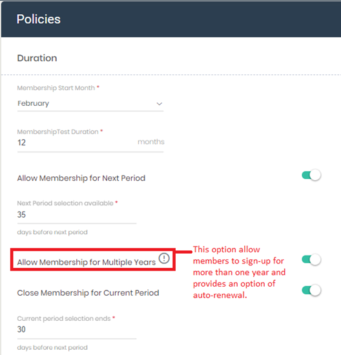Viewport: 341px width, 355px height.
Task: Click Allow Membership for Next Period label
Action: [81, 178]
